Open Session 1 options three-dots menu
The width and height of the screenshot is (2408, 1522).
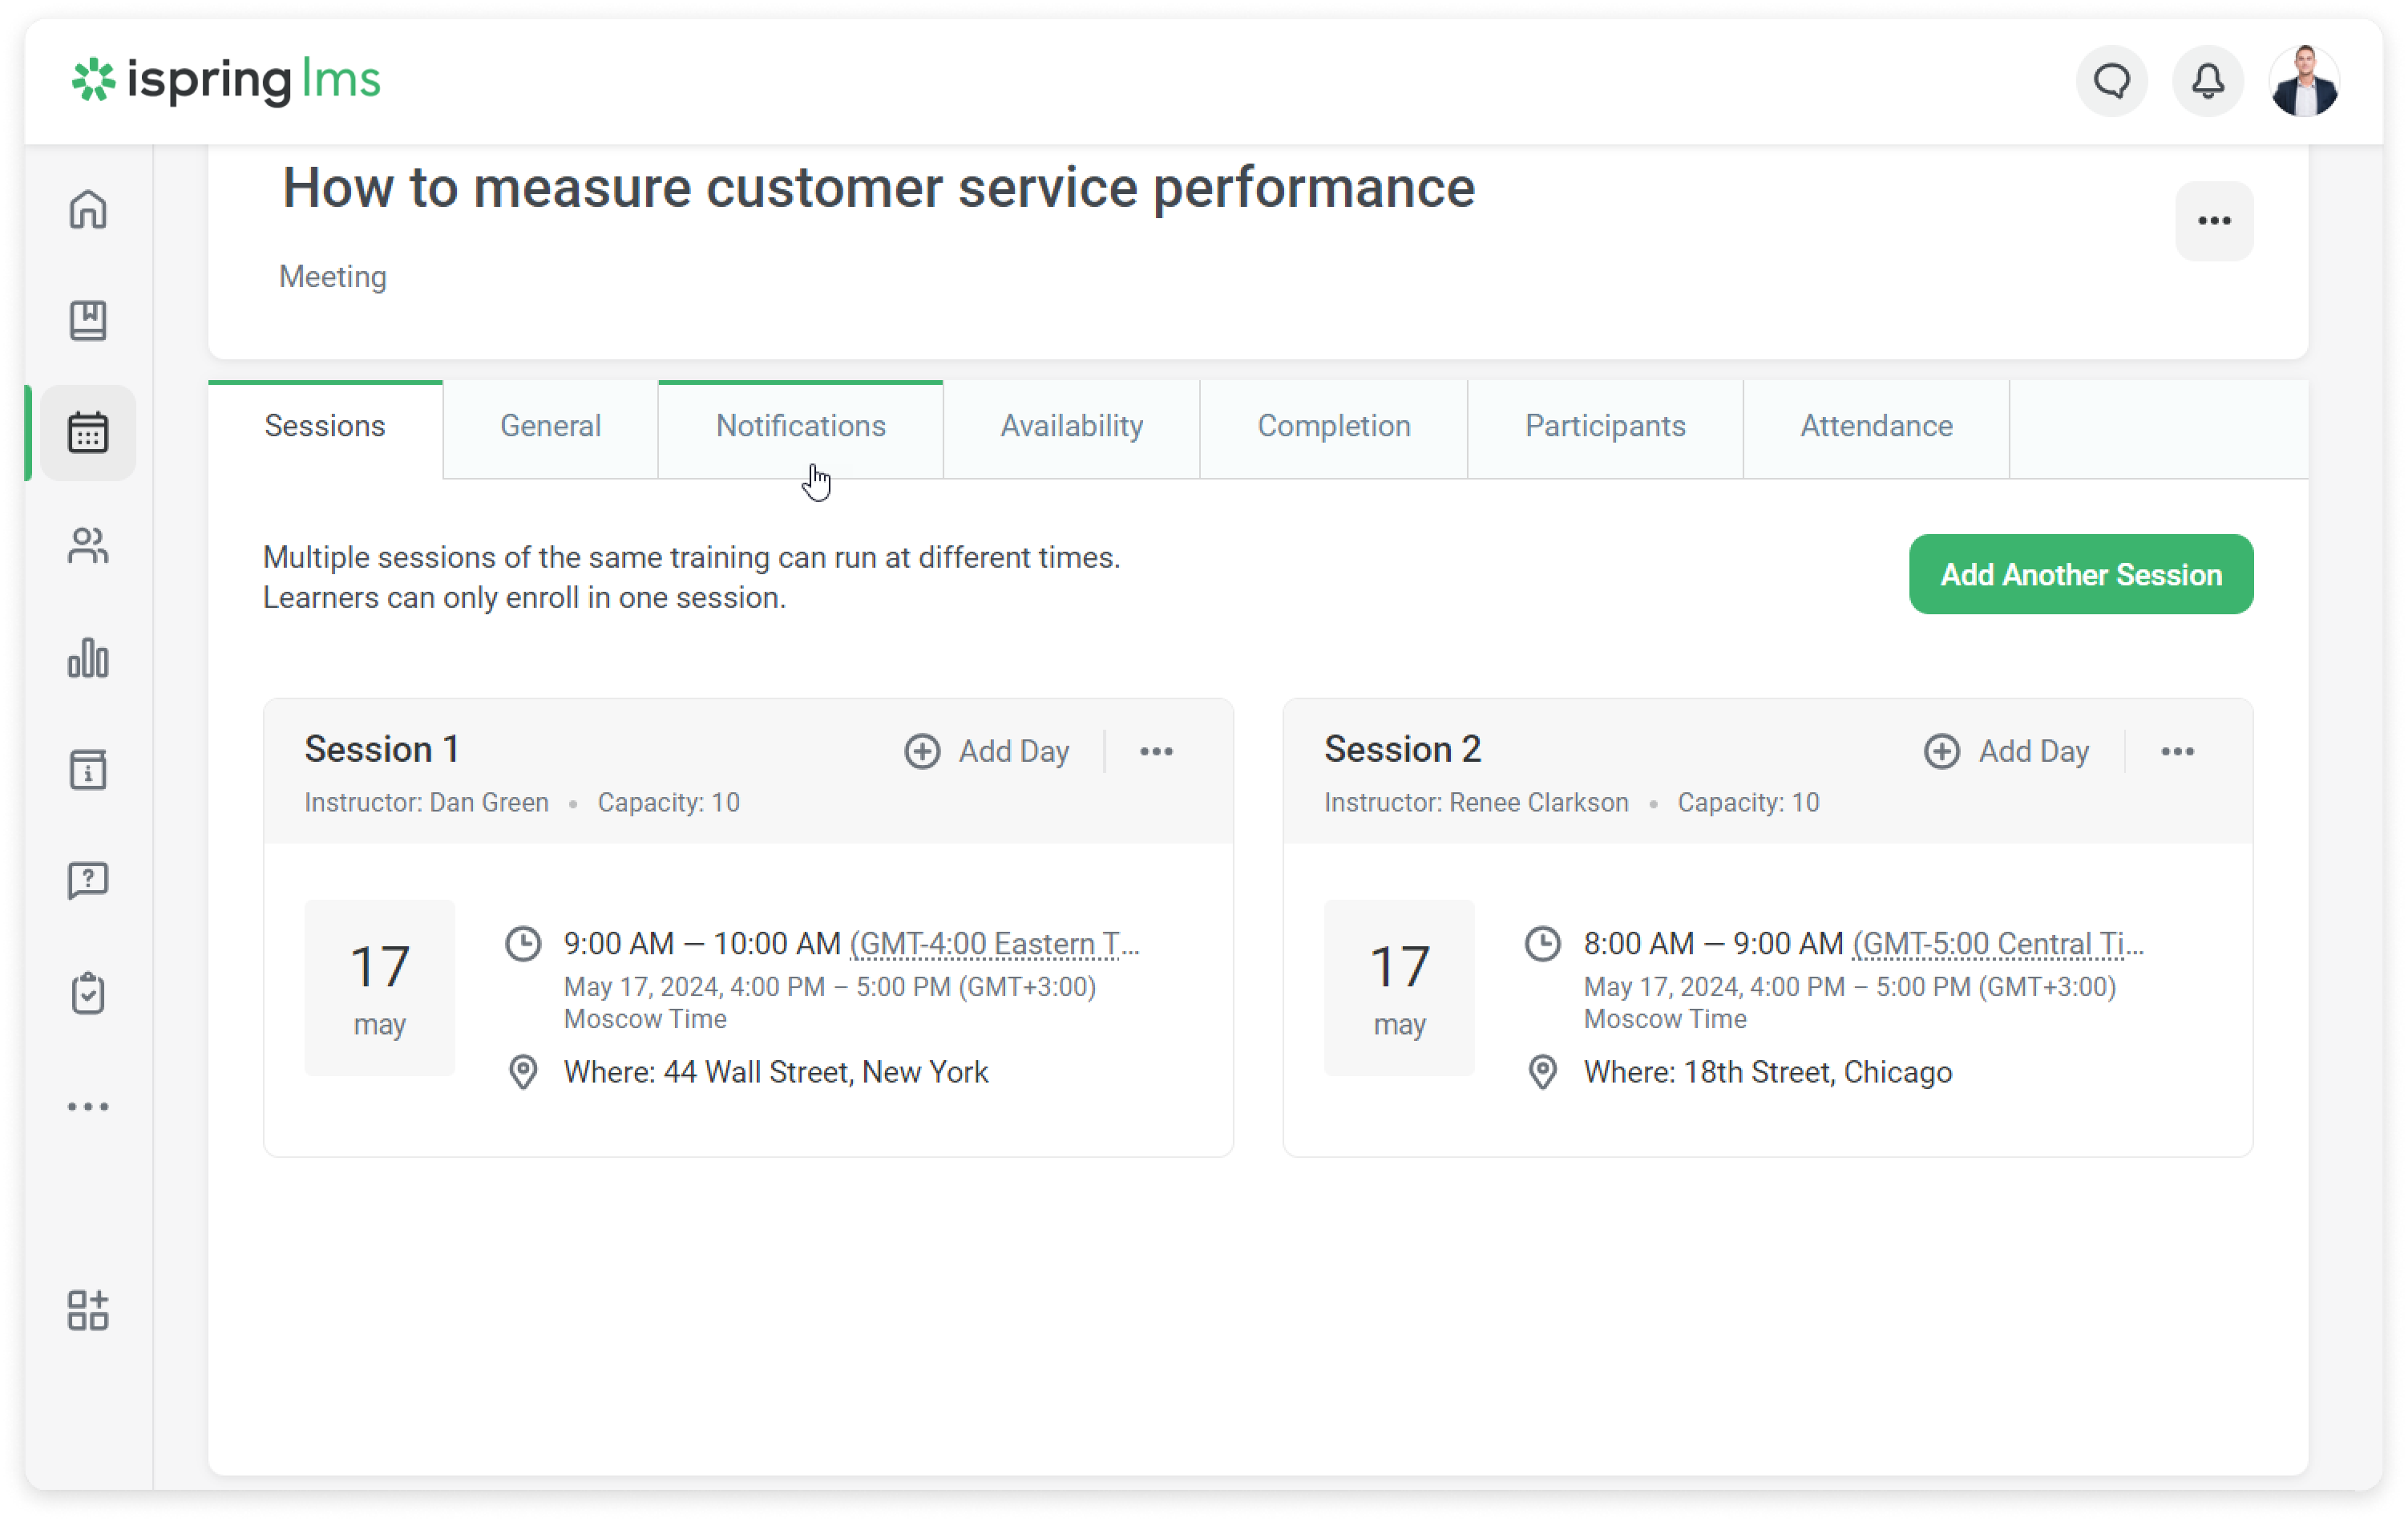tap(1156, 751)
